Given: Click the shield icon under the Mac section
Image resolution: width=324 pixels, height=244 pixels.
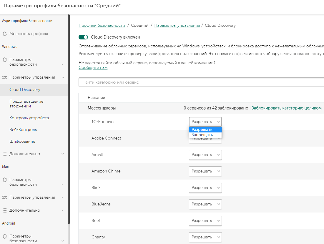Looking at the screenshot, I should pyautogui.click(x=4, y=180).
